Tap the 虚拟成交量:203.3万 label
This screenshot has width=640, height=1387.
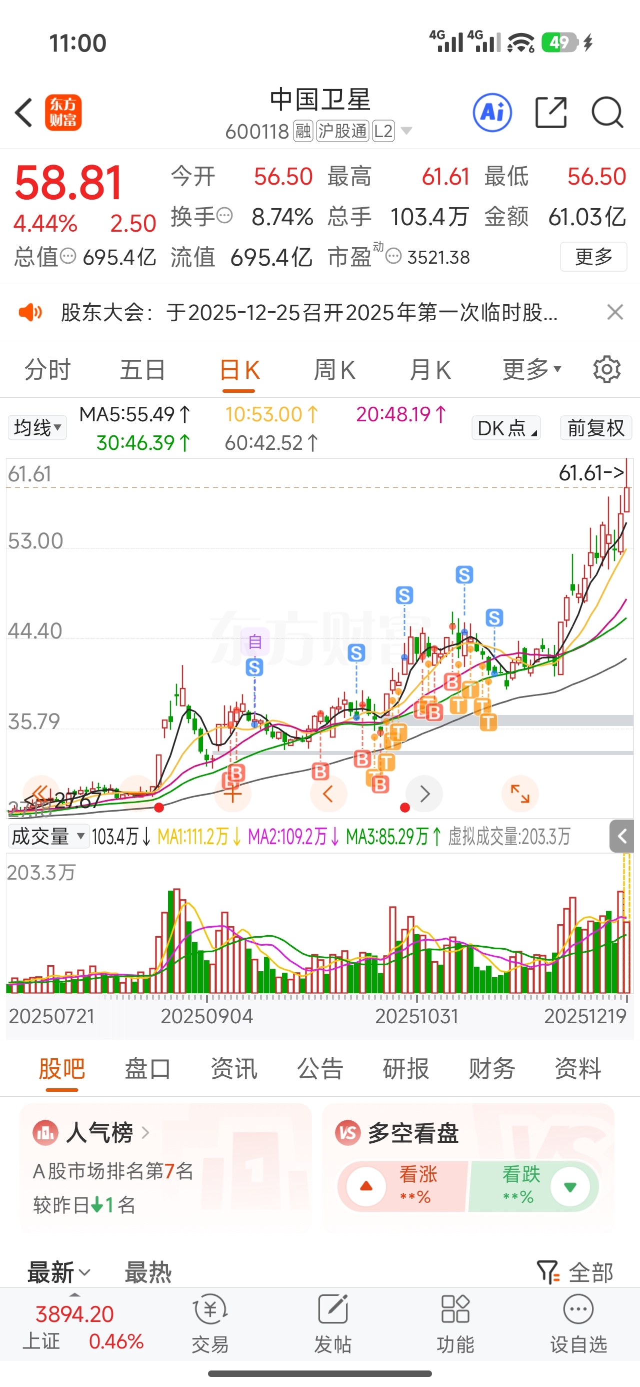coord(509,836)
